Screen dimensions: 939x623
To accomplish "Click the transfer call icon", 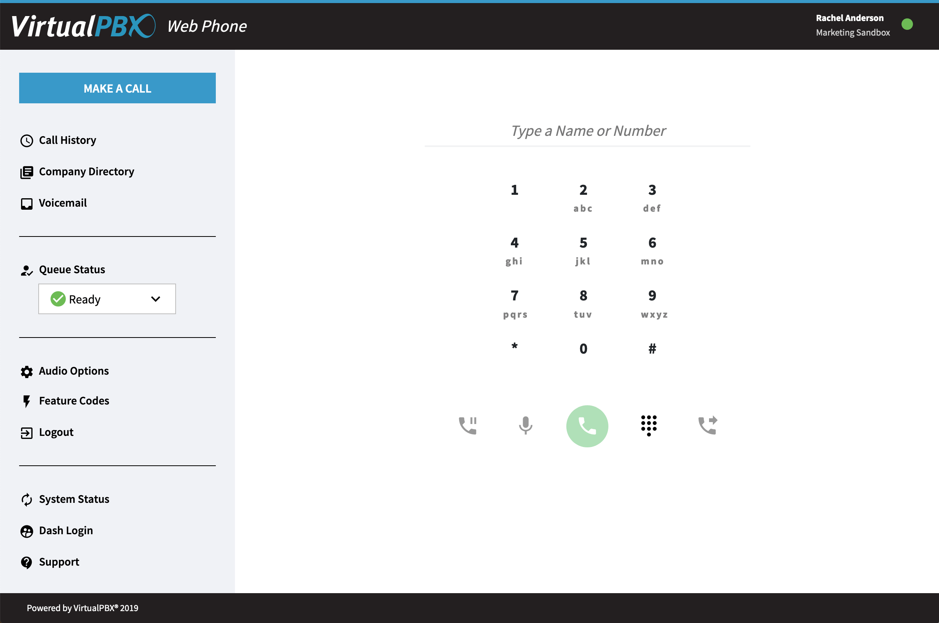I will point(708,424).
